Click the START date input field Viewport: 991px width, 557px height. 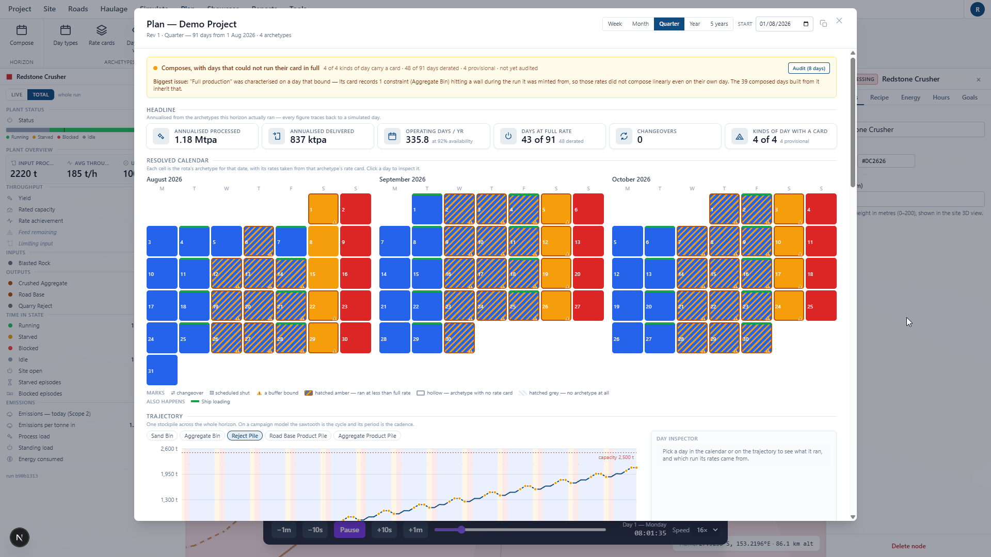click(784, 24)
